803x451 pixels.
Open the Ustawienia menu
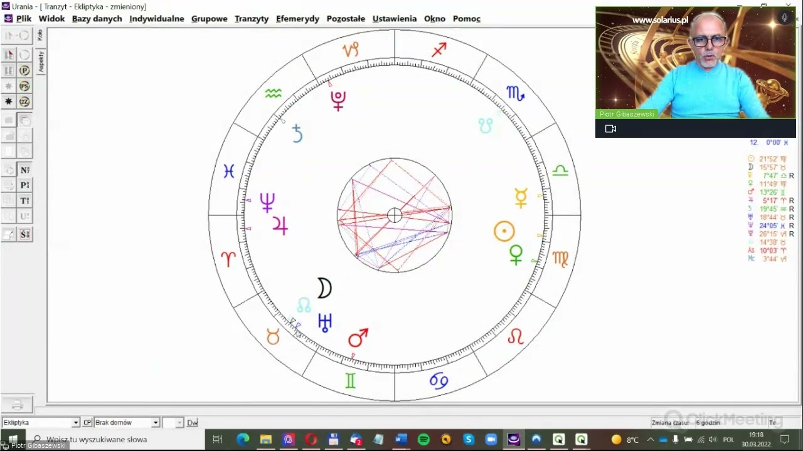[394, 19]
